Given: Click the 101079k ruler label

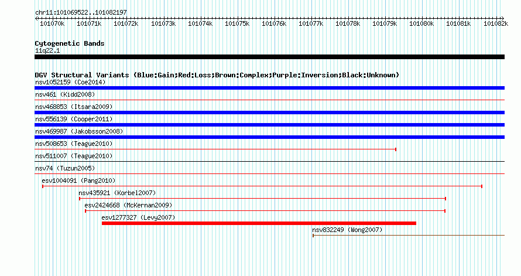Looking at the screenshot, I should point(385,23).
